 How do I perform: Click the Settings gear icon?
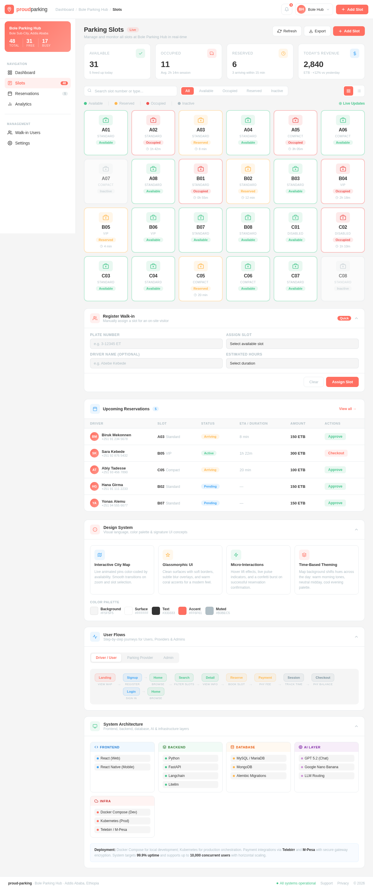click(x=10, y=143)
